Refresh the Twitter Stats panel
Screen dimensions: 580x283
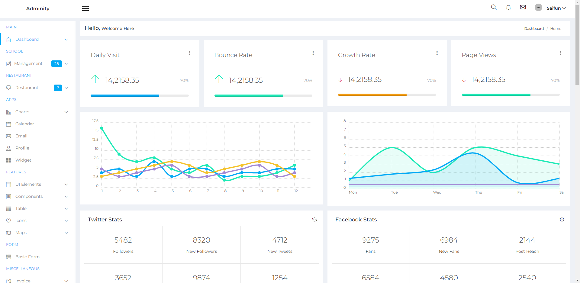click(x=314, y=220)
